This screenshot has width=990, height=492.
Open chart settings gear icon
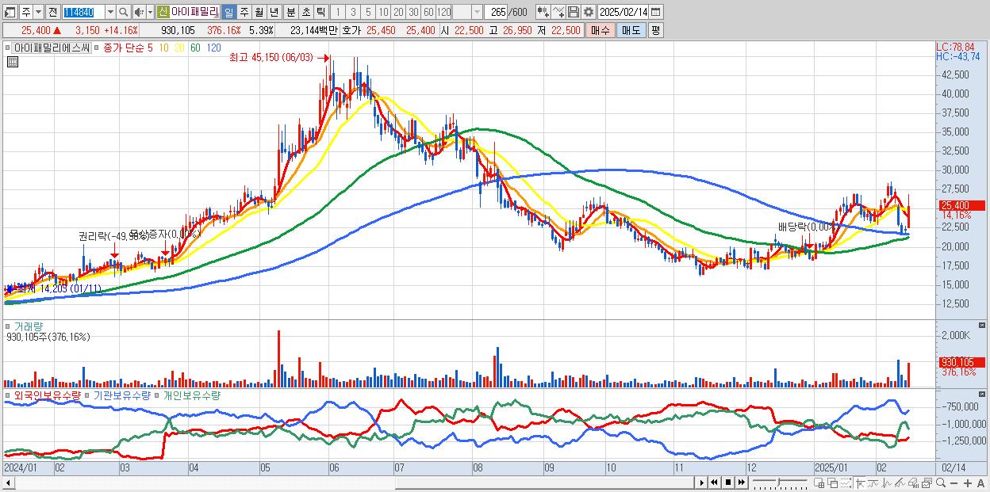589,12
